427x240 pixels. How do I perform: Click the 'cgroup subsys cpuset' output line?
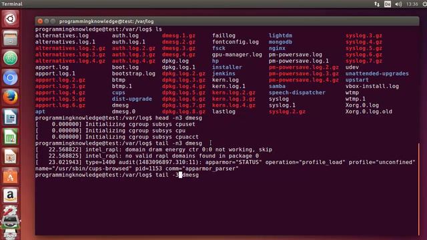(x=115, y=125)
